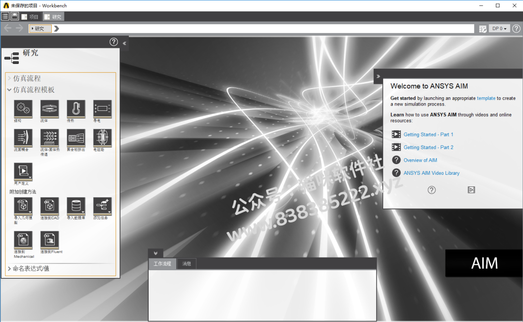Viewport: 523px width, 322px height.
Task: Collapse the left 研究 panel with double chevron
Action: pyautogui.click(x=124, y=43)
